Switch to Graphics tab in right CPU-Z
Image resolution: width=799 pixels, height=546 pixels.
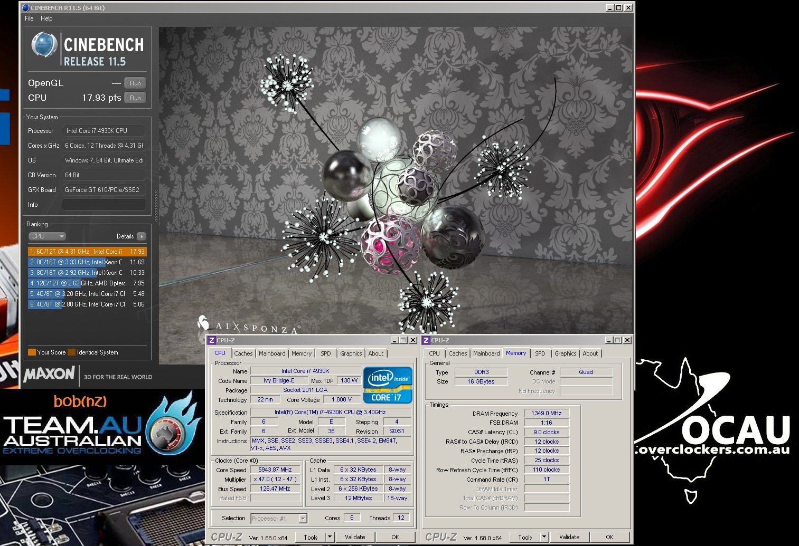566,353
